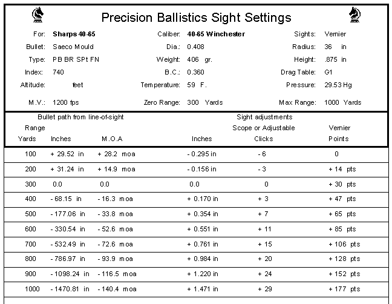
Task: Click the knight logo at top left
Action: [x=38, y=14]
